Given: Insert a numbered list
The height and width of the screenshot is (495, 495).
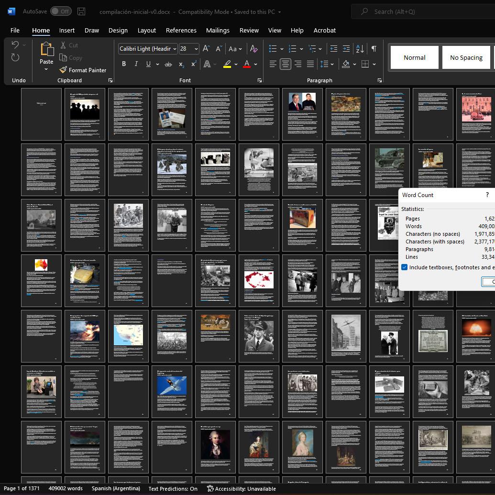Looking at the screenshot, I should [x=292, y=49].
